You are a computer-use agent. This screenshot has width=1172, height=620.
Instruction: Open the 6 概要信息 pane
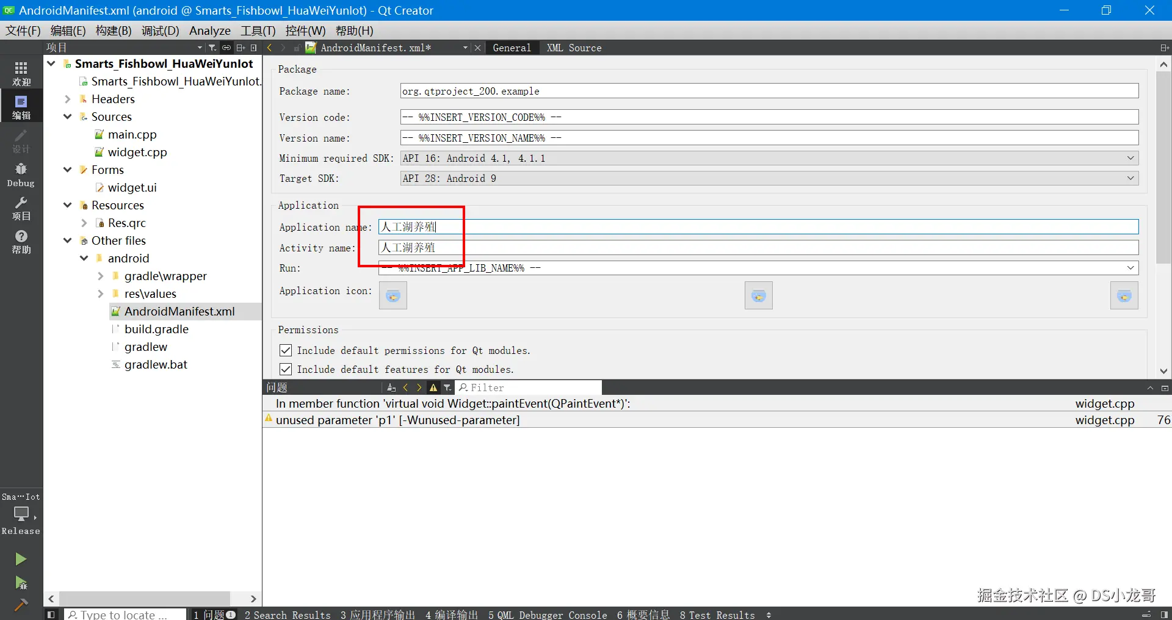[x=643, y=615]
